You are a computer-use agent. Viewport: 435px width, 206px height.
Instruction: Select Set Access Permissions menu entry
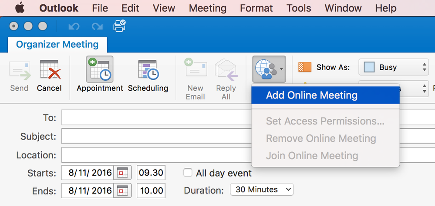[325, 121]
